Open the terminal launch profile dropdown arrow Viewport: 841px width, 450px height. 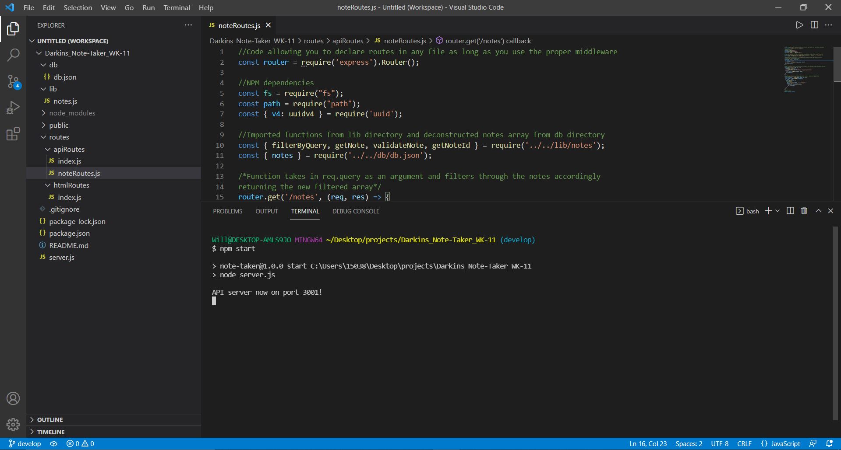pyautogui.click(x=777, y=211)
